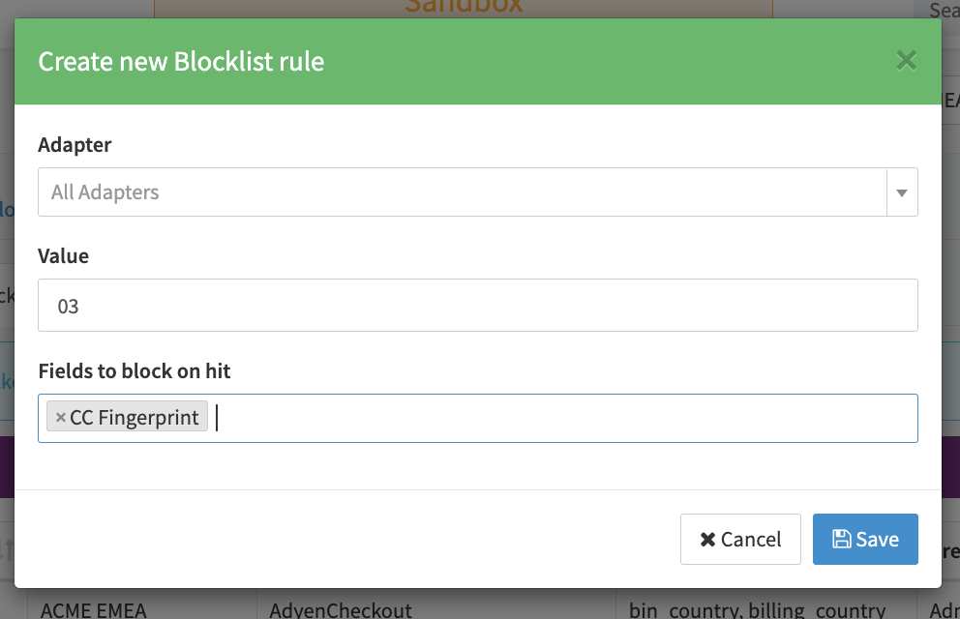Remove the CC Fingerprint tag

[61, 418]
